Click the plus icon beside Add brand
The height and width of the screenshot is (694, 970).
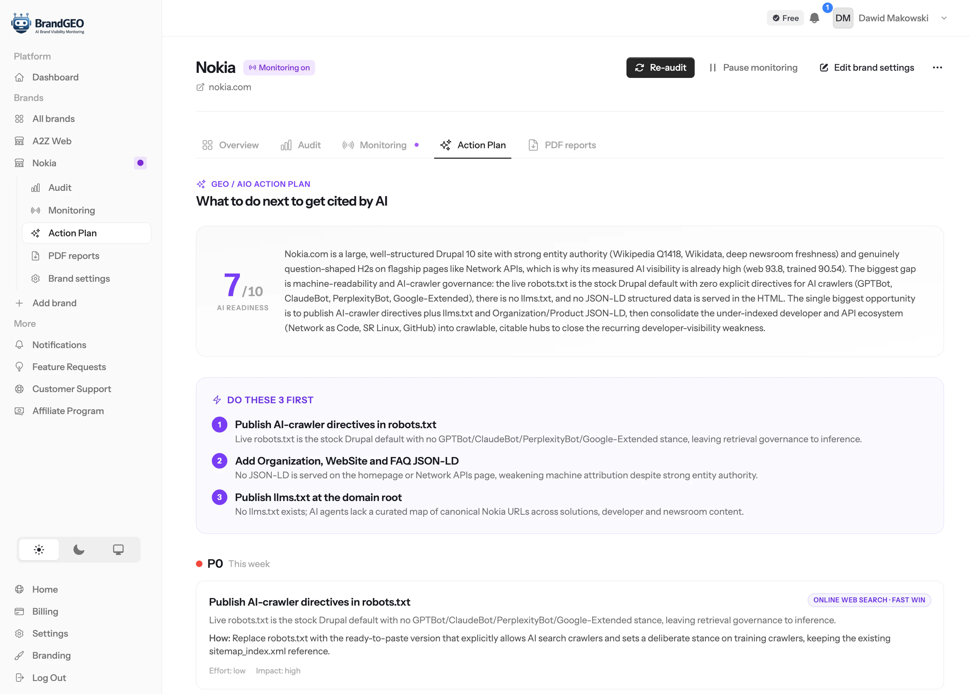(x=19, y=303)
